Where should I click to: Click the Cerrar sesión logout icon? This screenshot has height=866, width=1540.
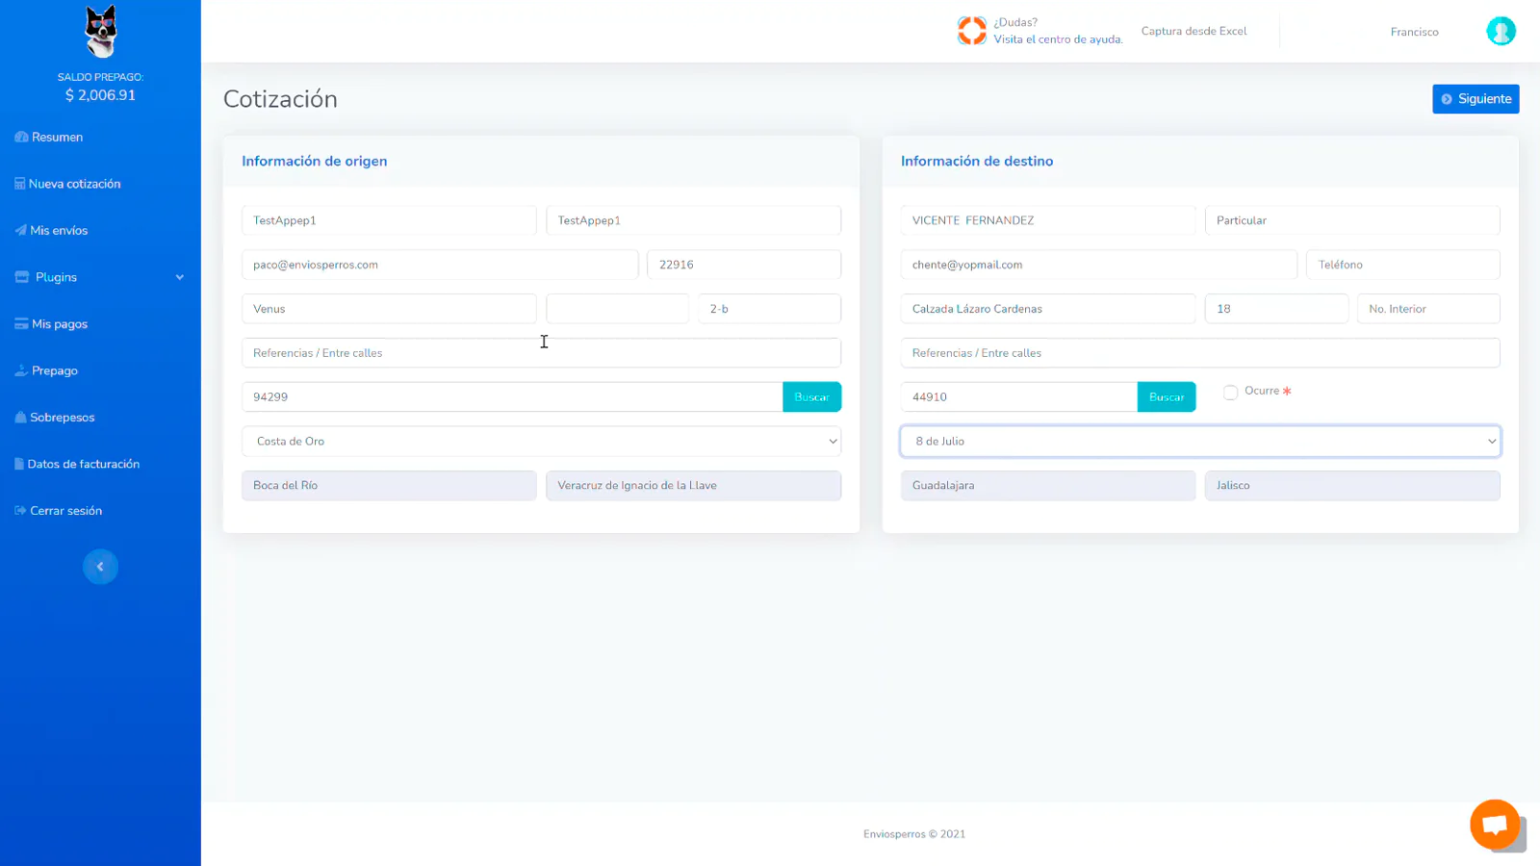(20, 511)
